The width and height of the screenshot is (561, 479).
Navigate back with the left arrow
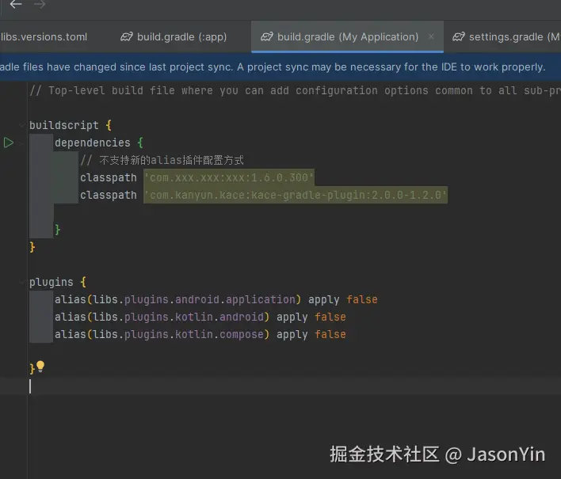pyautogui.click(x=16, y=4)
